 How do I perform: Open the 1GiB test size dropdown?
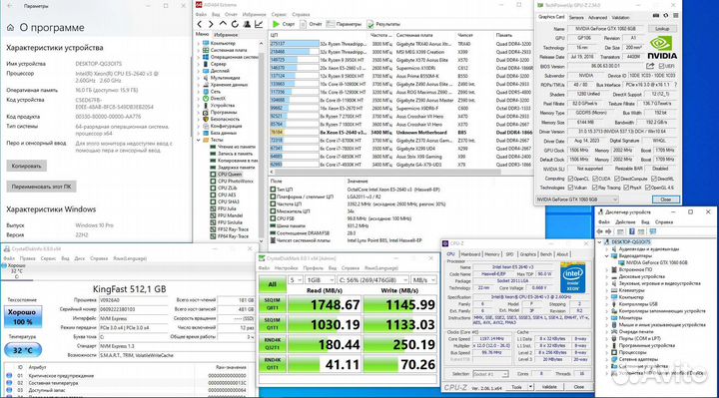pos(321,280)
